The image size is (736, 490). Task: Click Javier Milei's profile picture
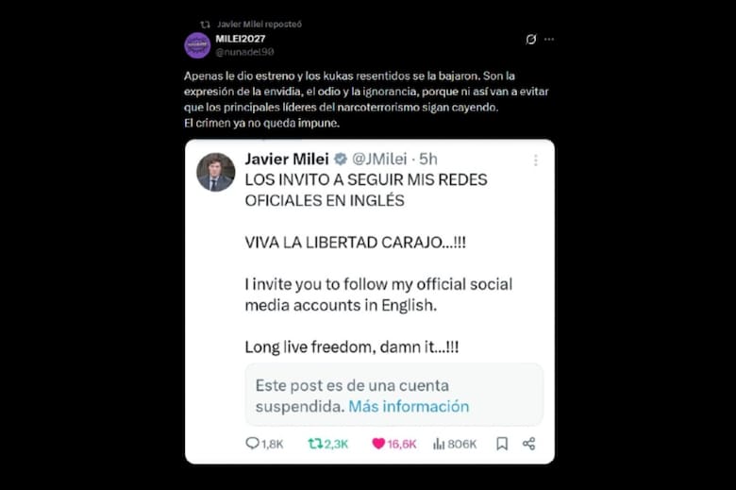click(x=215, y=172)
